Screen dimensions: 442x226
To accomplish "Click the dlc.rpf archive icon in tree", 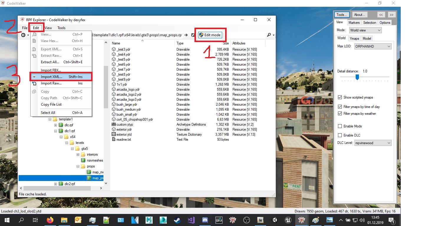I will click(61, 125).
